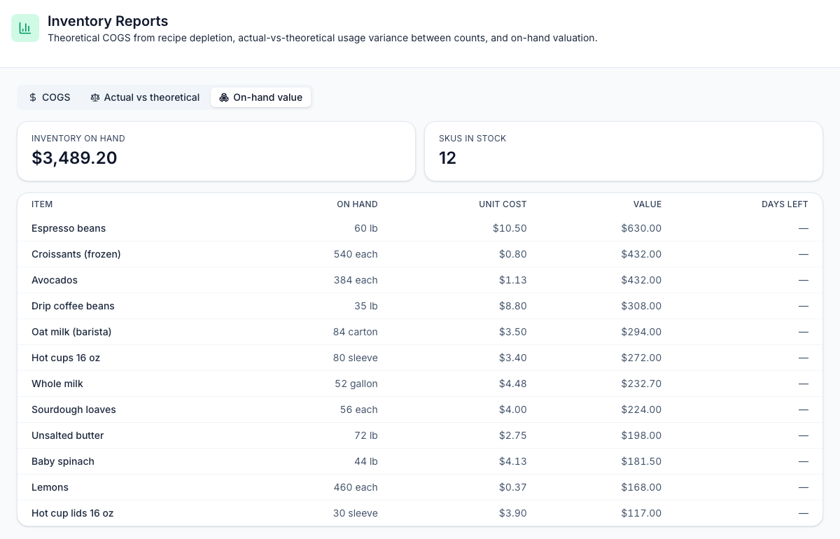
Task: Click the 460 each on-hand quantity
Action: [356, 487]
